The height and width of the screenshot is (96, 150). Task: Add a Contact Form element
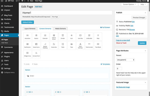click(36, 54)
